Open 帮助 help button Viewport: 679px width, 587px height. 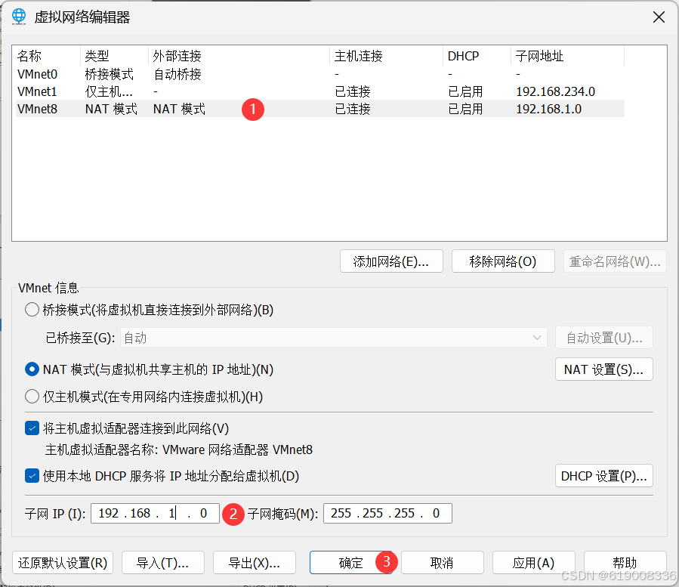pyautogui.click(x=625, y=563)
